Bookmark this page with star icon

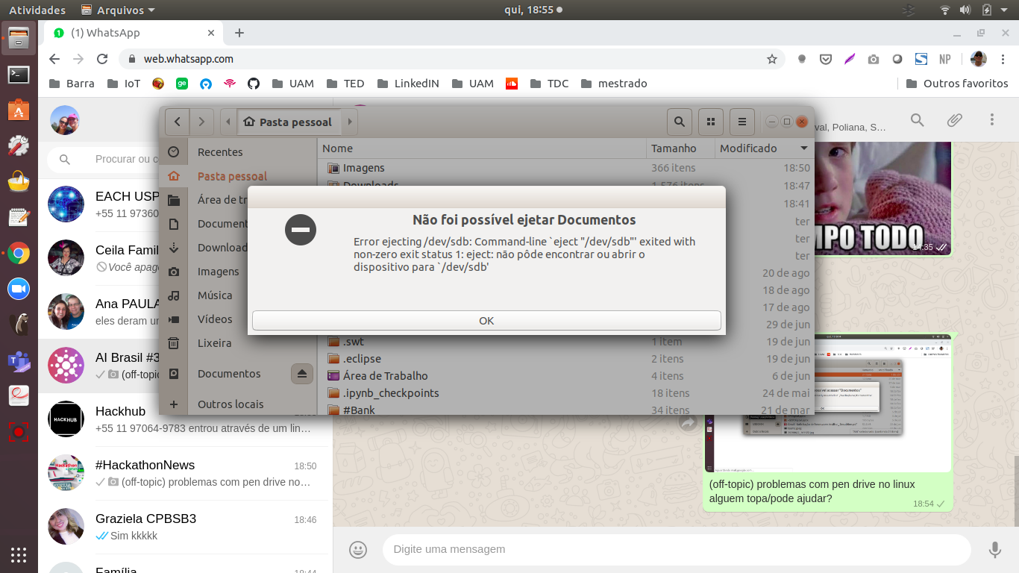coord(772,59)
